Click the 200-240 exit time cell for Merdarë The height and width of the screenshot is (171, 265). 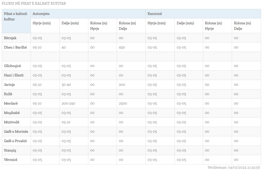coord(68,103)
